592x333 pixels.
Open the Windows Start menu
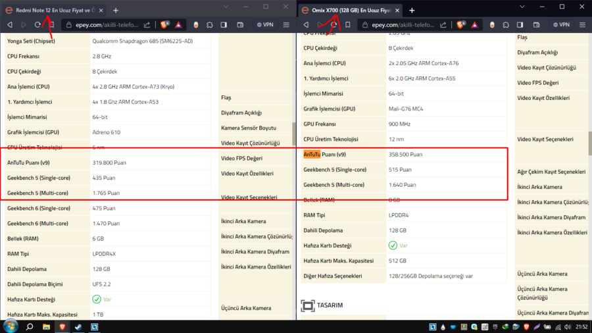click(x=10, y=326)
